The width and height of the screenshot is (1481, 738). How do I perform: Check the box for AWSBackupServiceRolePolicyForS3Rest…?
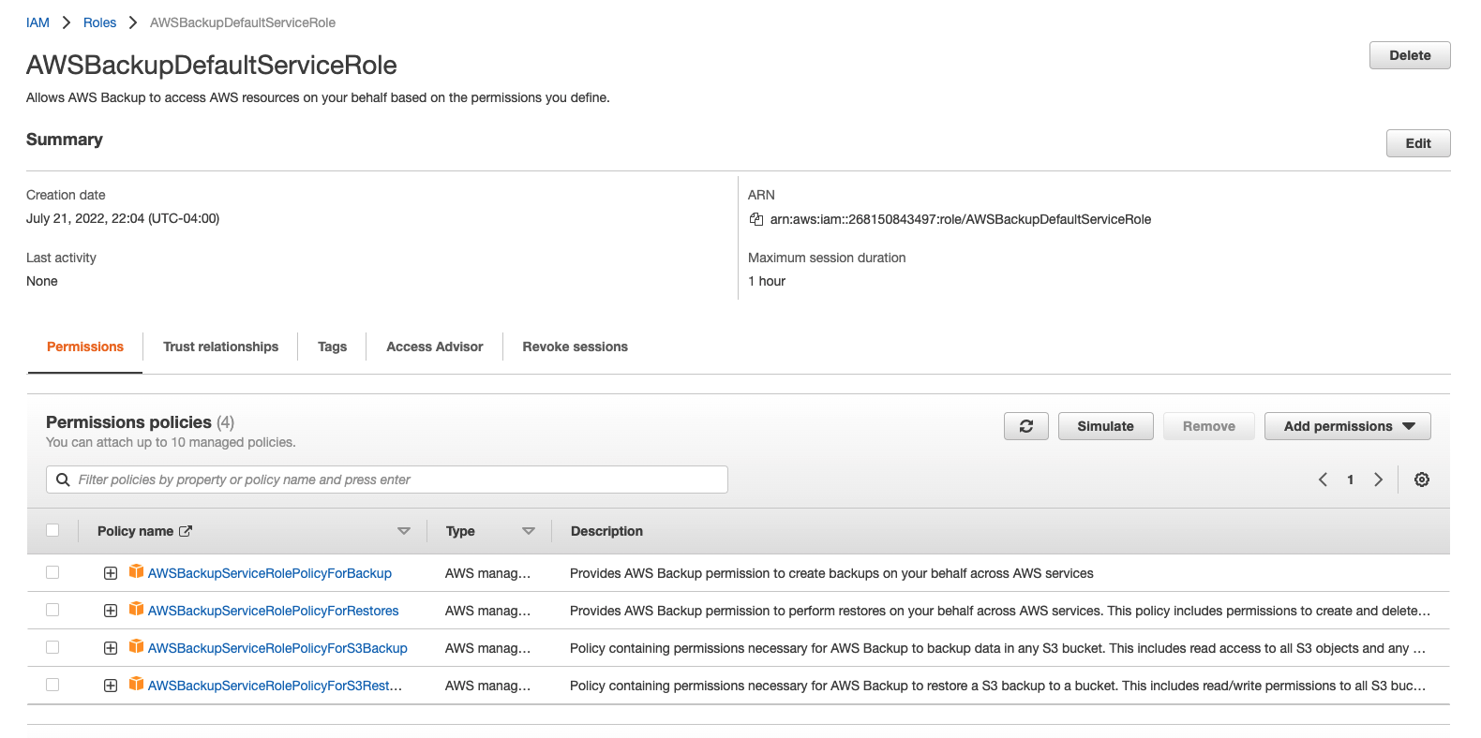[52, 685]
